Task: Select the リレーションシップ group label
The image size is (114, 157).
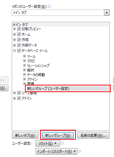Action: [38, 65]
